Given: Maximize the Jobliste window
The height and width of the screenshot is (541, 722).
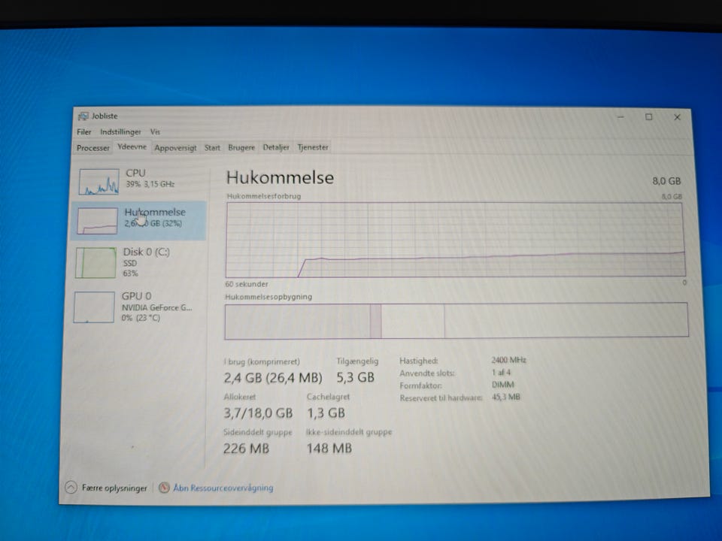Looking at the screenshot, I should click(649, 117).
